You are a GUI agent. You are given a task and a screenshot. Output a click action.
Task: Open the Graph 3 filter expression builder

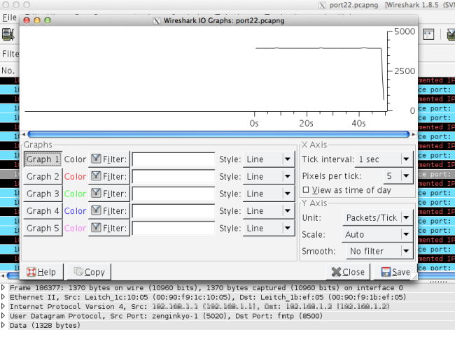tap(108, 194)
